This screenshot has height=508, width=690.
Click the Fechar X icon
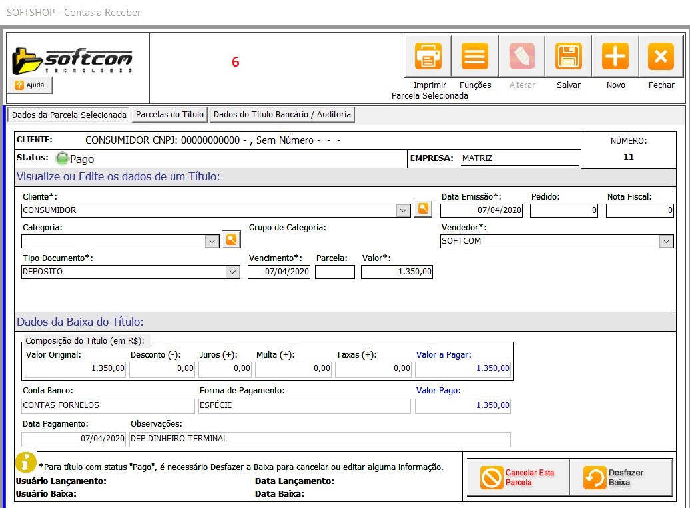661,57
